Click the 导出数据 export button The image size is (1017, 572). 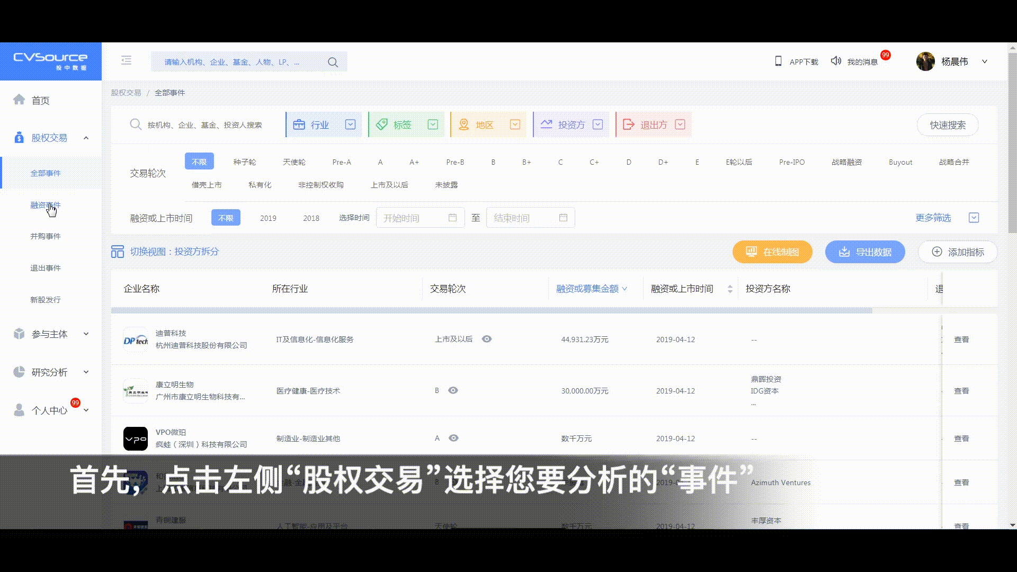point(864,252)
